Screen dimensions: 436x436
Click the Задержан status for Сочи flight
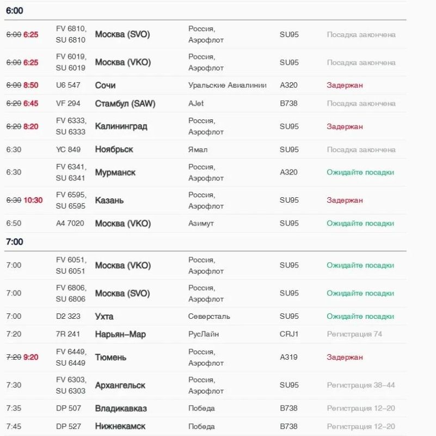pos(345,85)
